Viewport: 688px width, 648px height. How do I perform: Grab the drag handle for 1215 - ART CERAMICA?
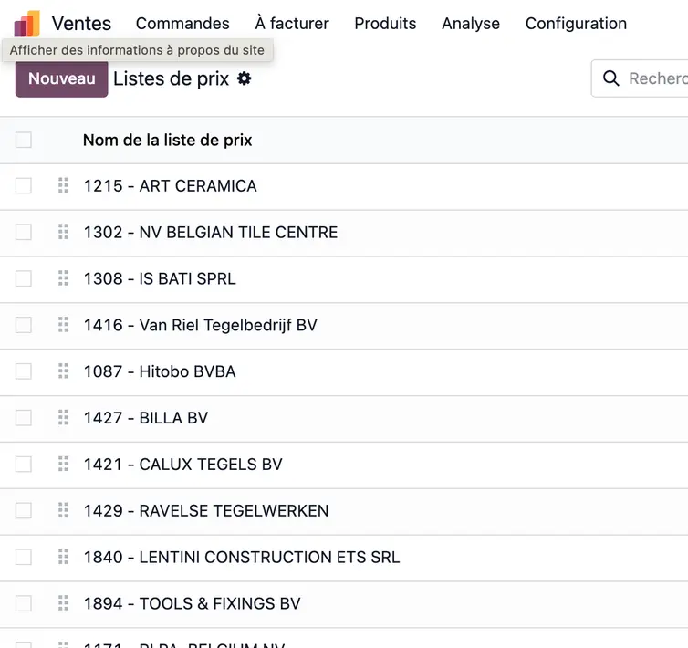tap(63, 185)
